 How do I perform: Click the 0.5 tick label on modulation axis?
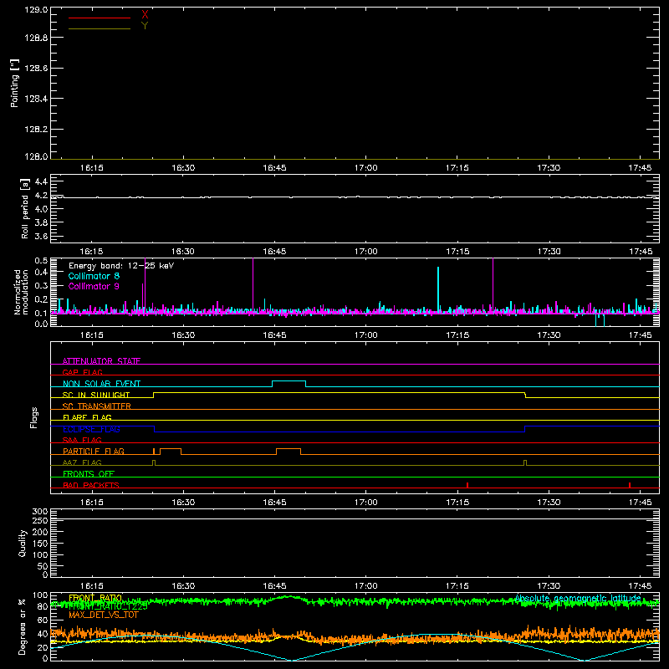point(41,261)
